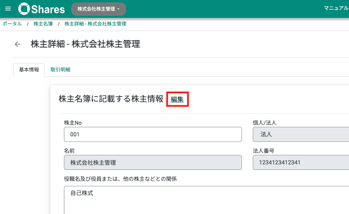
Task: Click the 株主名簿に記載する株主情報 heading
Action: [x=111, y=99]
